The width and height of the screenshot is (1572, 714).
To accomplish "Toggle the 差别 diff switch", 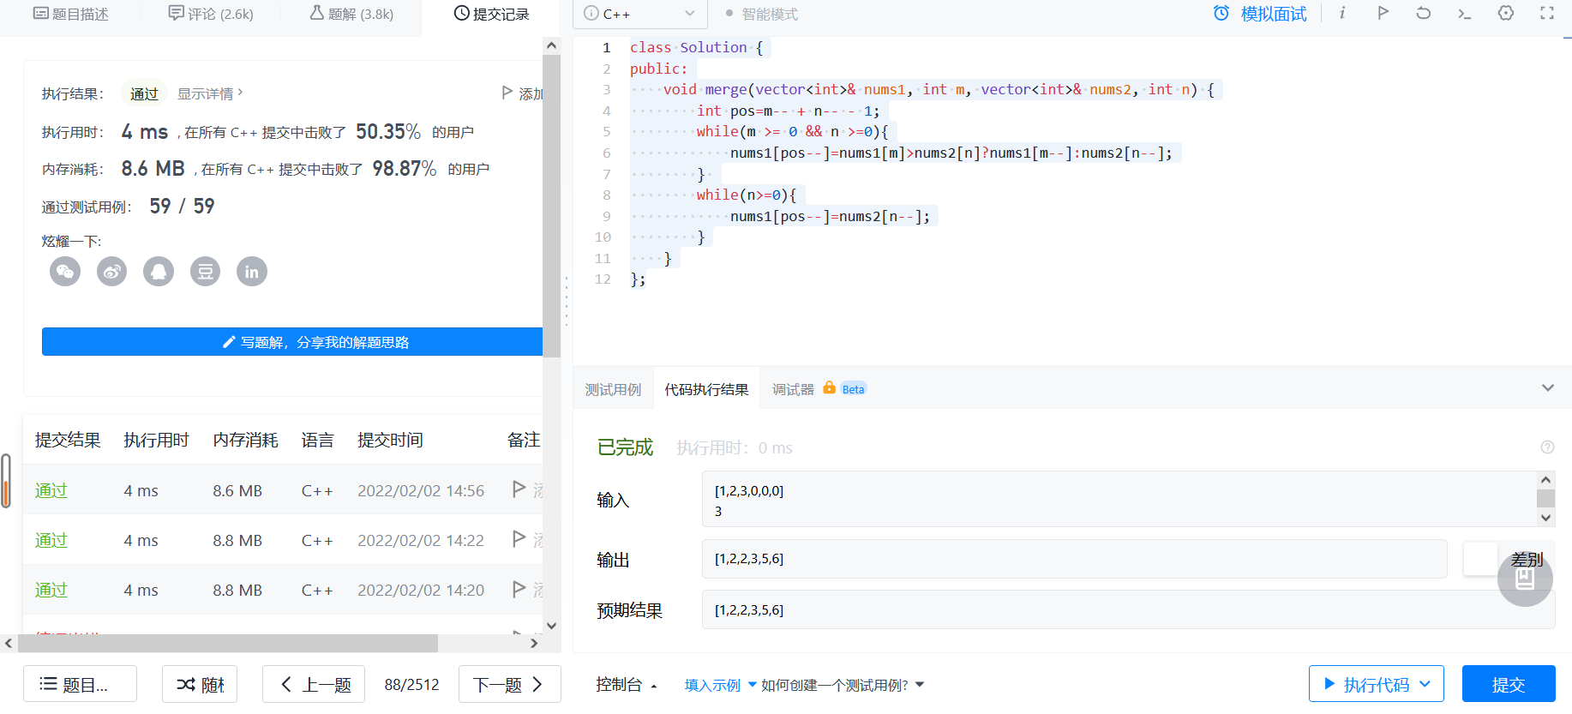I will 1480,559.
